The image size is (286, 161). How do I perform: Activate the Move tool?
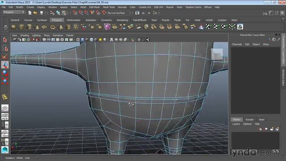[5, 64]
